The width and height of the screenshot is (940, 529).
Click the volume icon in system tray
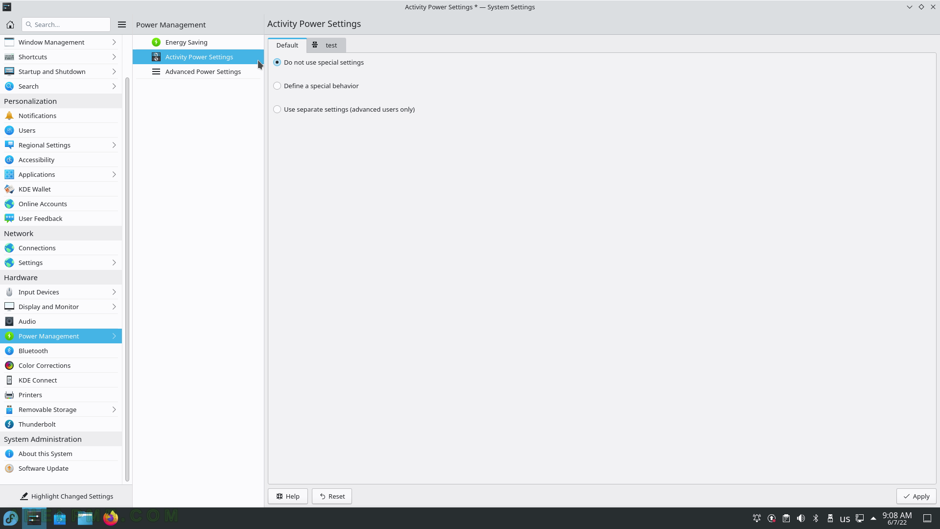pyautogui.click(x=801, y=518)
